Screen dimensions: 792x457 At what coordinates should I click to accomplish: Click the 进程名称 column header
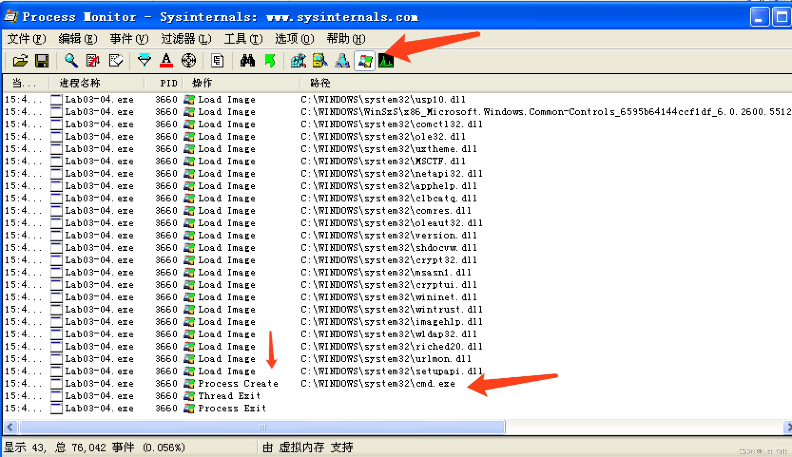click(97, 83)
